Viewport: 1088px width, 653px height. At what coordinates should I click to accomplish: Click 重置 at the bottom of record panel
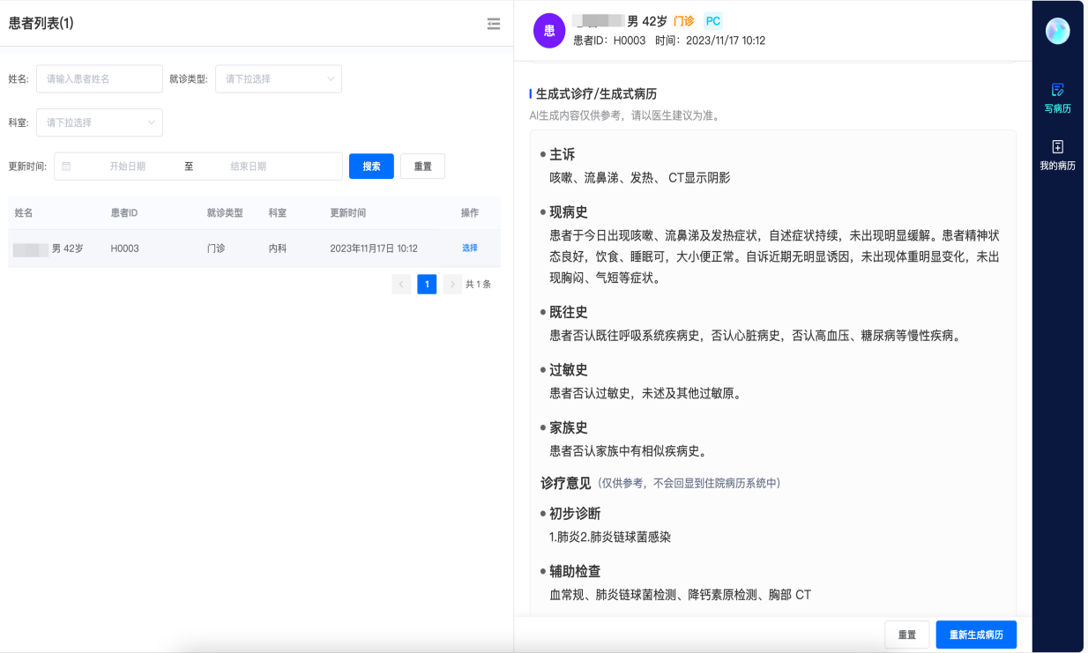coord(906,634)
